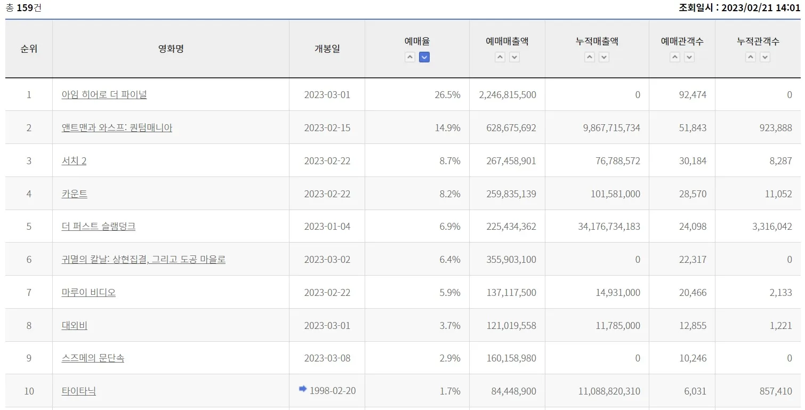Click the 예매율 header label

coord(417,42)
